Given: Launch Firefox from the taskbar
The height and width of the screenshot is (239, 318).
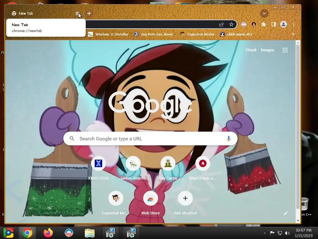Looking at the screenshot, I should [48, 233].
